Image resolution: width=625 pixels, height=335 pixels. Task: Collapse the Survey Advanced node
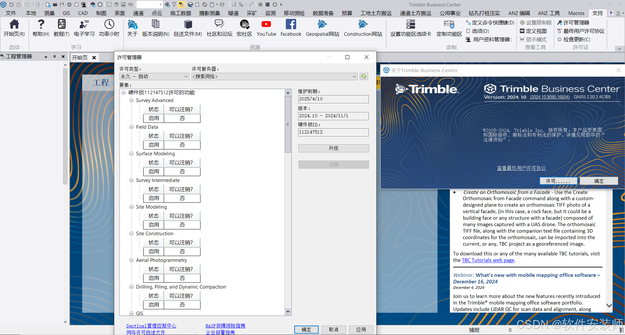click(132, 100)
